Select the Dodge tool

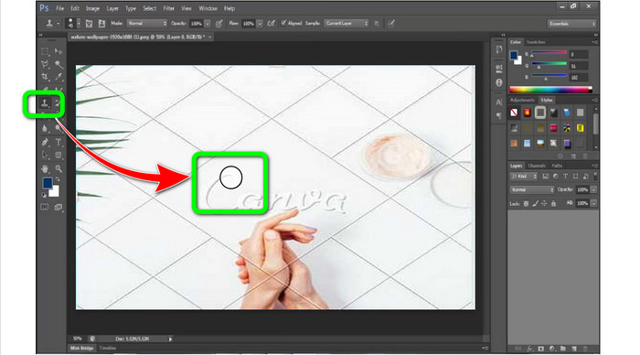tap(59, 129)
